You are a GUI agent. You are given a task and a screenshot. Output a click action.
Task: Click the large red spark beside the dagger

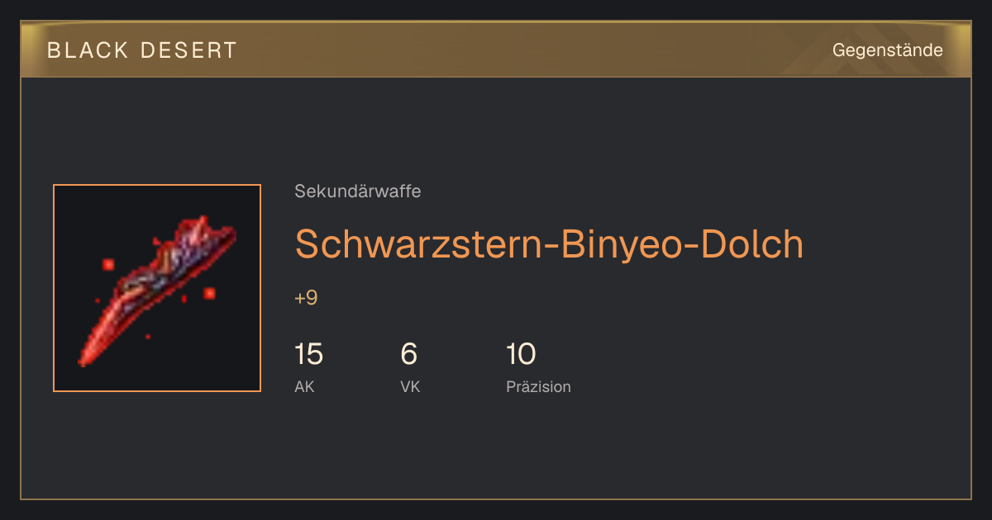coord(209,293)
